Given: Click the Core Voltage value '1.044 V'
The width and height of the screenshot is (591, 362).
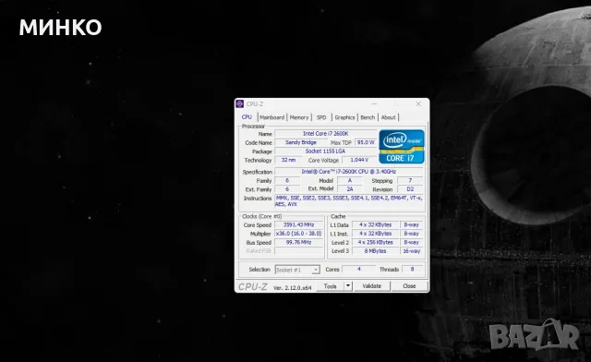Looking at the screenshot, I should point(359,161).
